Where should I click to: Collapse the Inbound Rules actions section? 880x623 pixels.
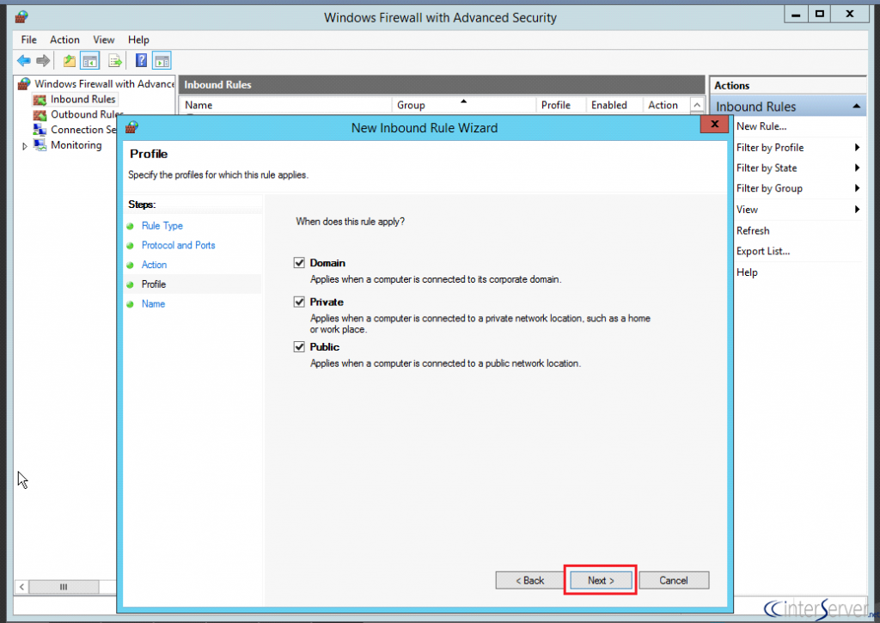pos(857,106)
